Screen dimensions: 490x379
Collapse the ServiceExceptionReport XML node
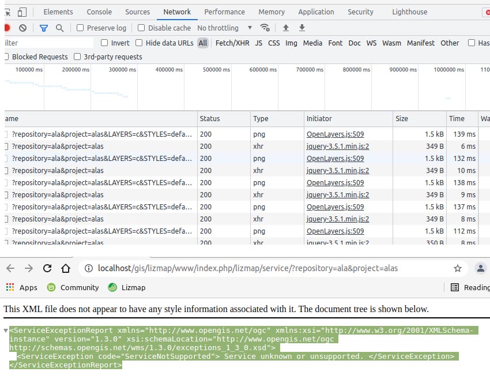pyautogui.click(x=5, y=331)
